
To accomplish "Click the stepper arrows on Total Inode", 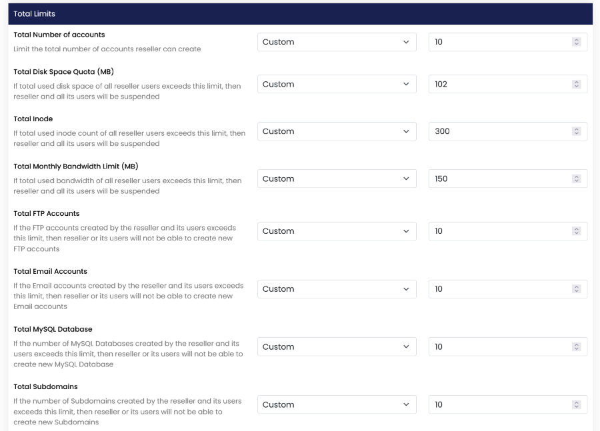I will 577,132.
